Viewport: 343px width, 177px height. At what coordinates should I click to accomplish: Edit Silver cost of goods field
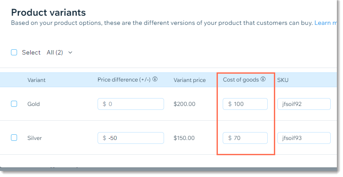pyautogui.click(x=245, y=138)
